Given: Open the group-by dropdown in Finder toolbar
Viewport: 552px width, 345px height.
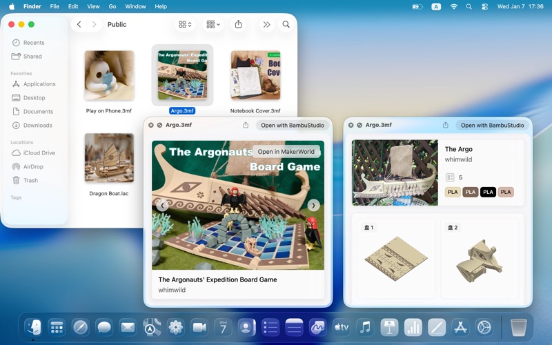Looking at the screenshot, I should coord(213,24).
